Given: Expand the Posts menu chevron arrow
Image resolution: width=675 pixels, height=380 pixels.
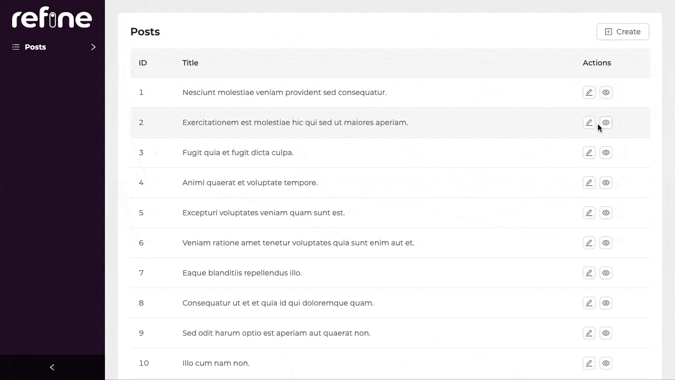Looking at the screenshot, I should (93, 47).
